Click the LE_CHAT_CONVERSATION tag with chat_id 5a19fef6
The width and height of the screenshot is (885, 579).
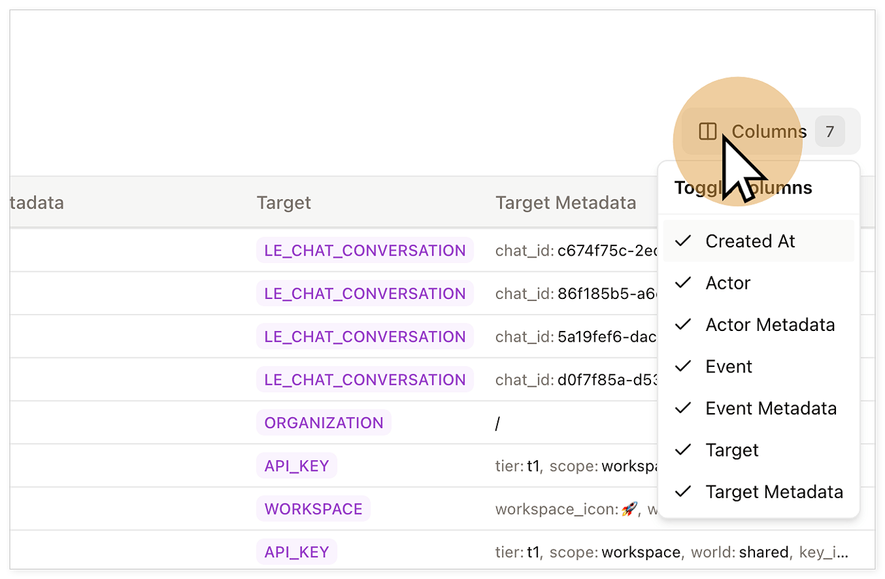[365, 336]
